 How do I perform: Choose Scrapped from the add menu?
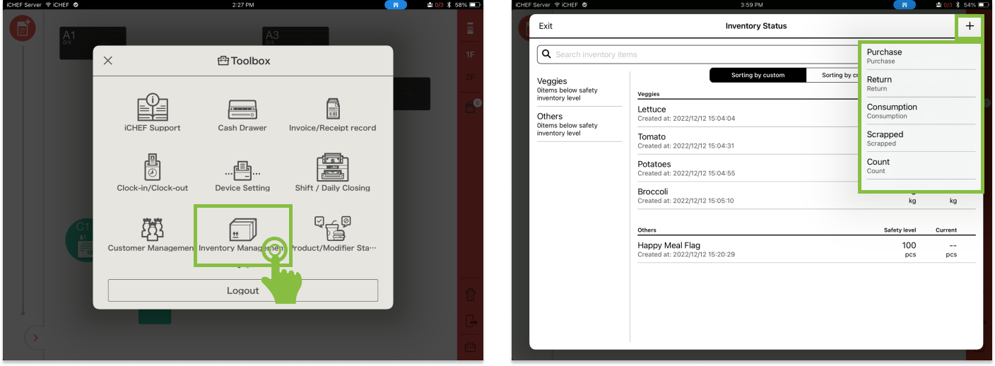[920, 138]
